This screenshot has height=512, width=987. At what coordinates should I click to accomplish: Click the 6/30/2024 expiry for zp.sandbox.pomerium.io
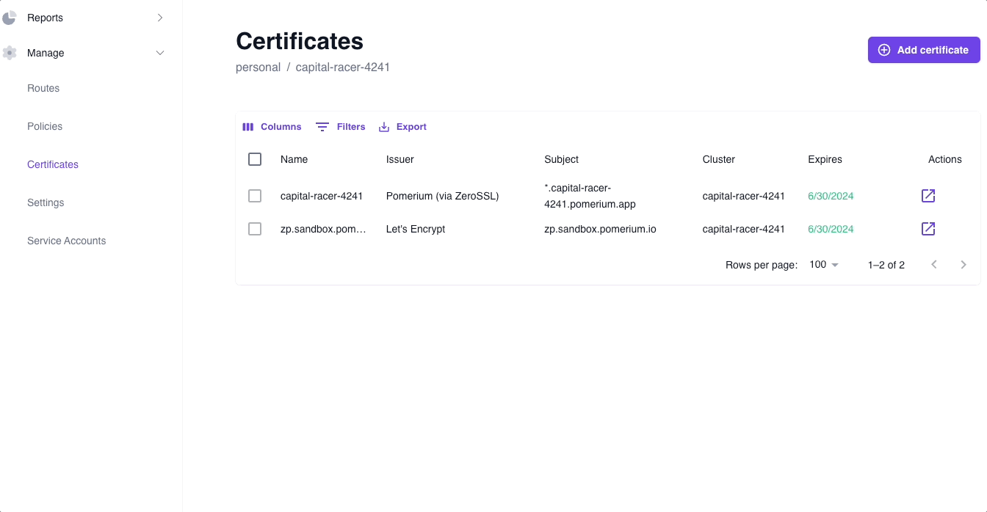tap(830, 229)
